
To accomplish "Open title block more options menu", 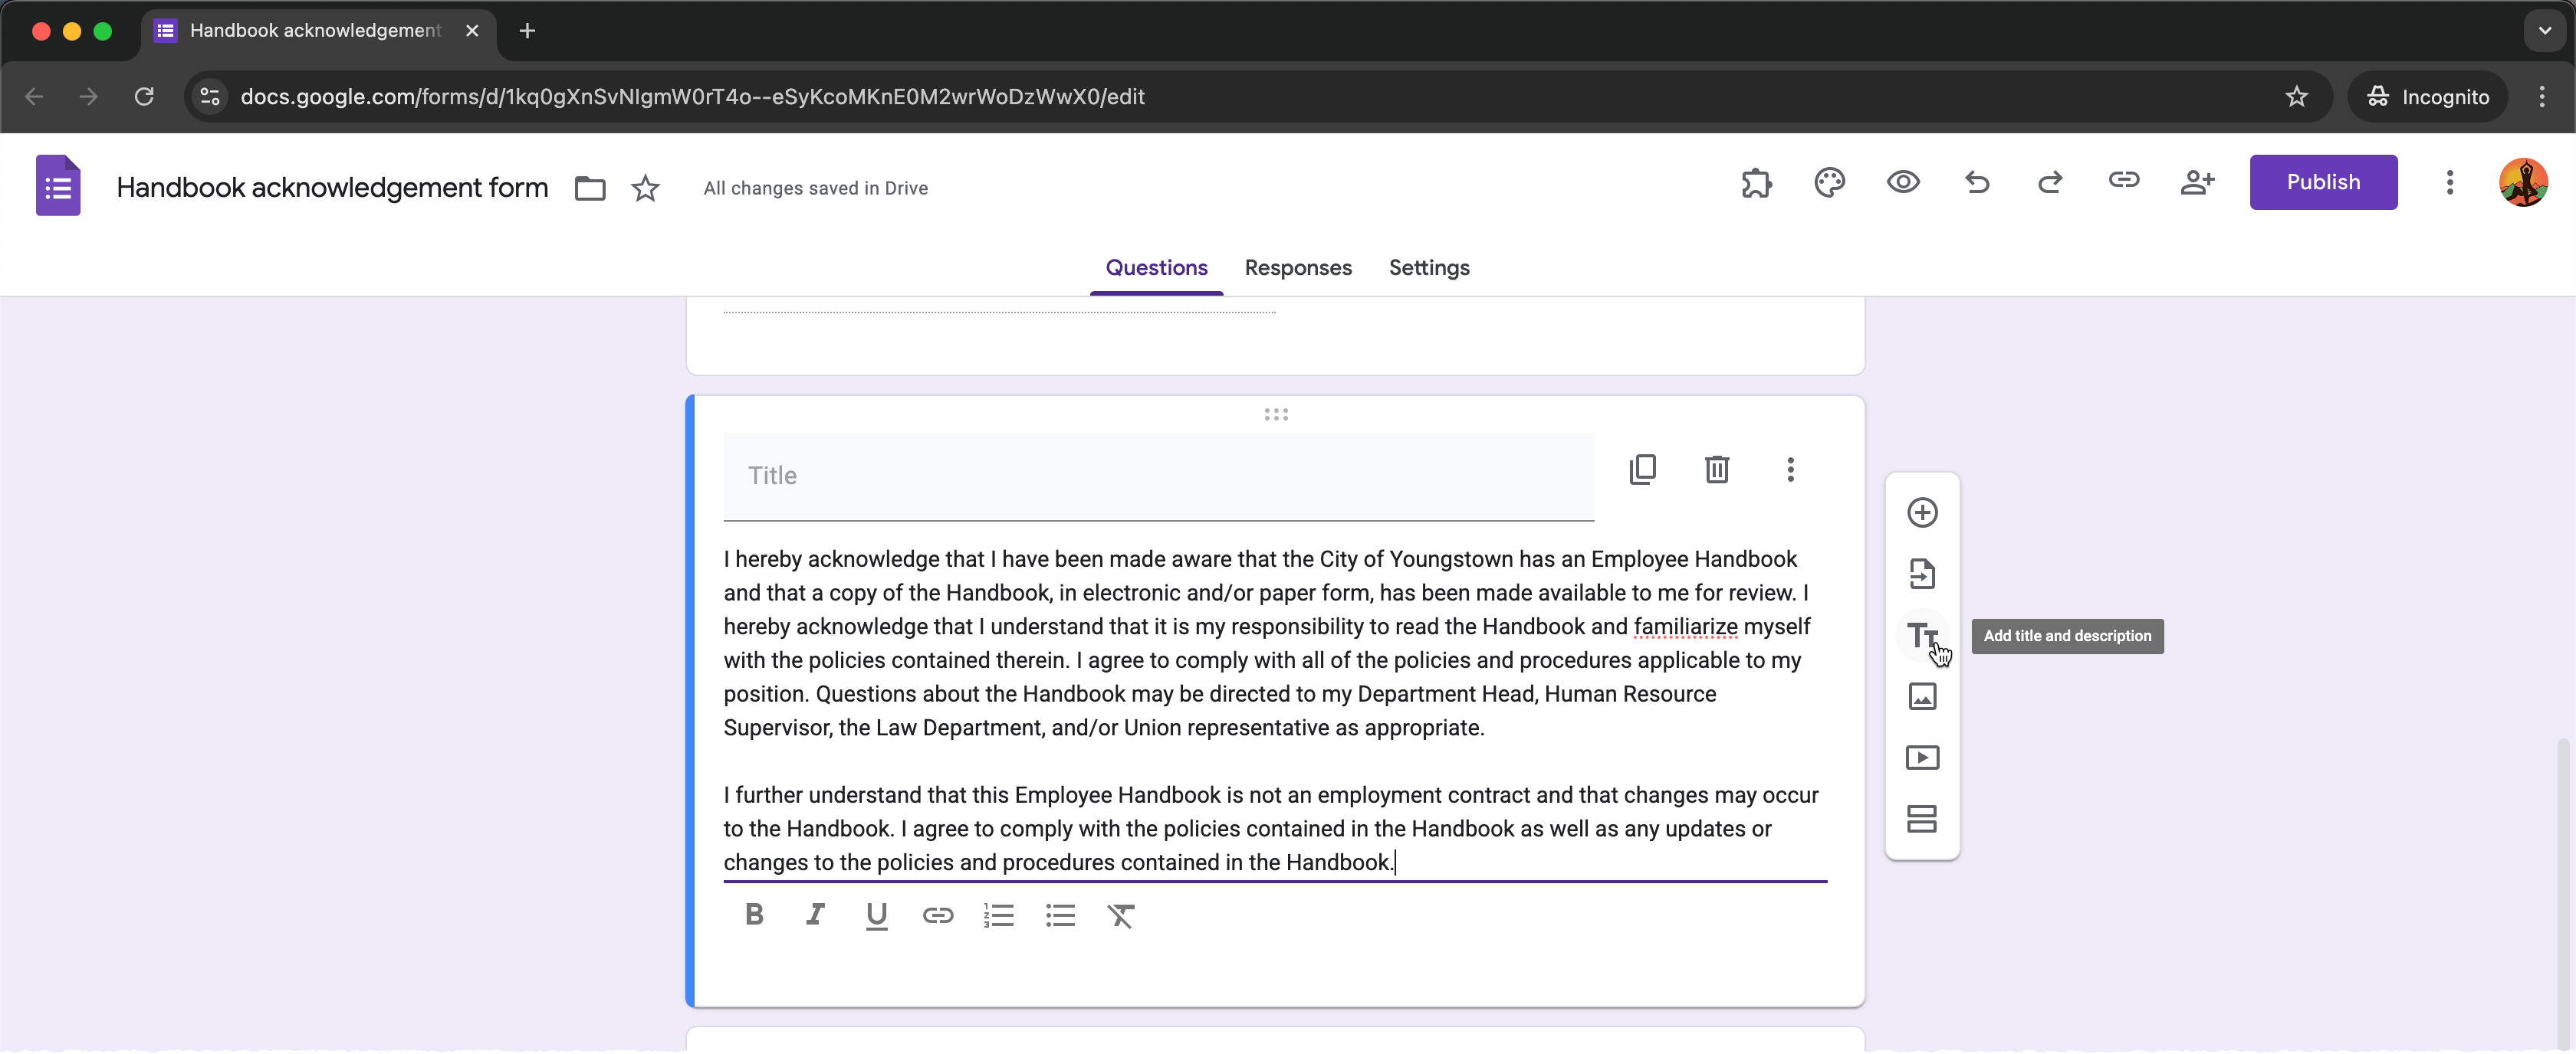I will point(1790,470).
